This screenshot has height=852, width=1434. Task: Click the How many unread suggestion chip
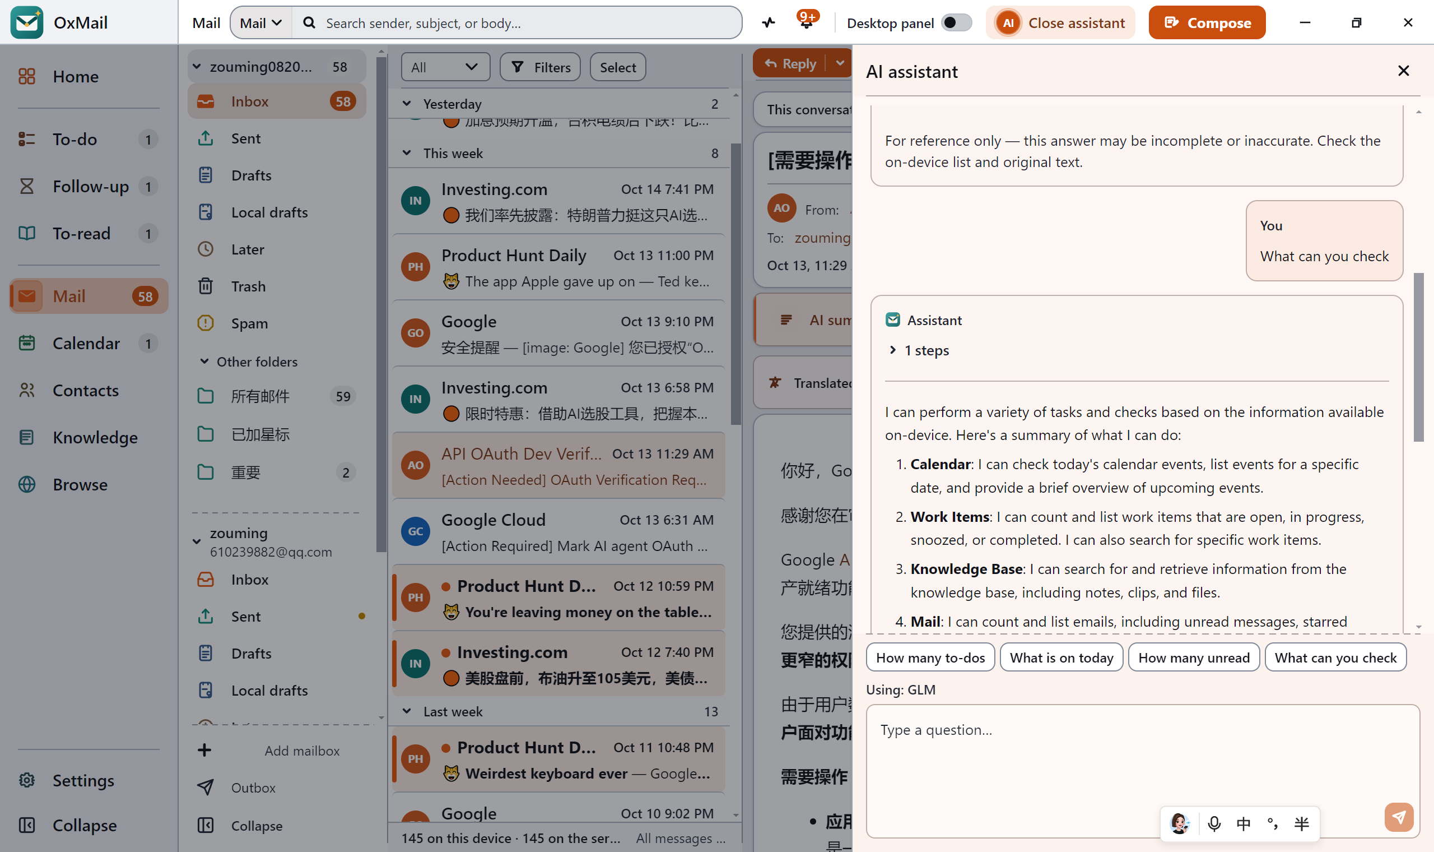click(x=1194, y=657)
